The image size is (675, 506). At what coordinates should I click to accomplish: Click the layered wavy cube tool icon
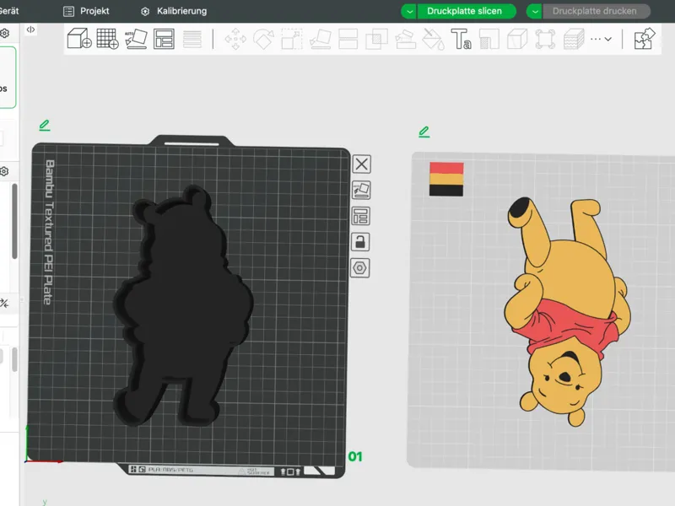pos(574,39)
